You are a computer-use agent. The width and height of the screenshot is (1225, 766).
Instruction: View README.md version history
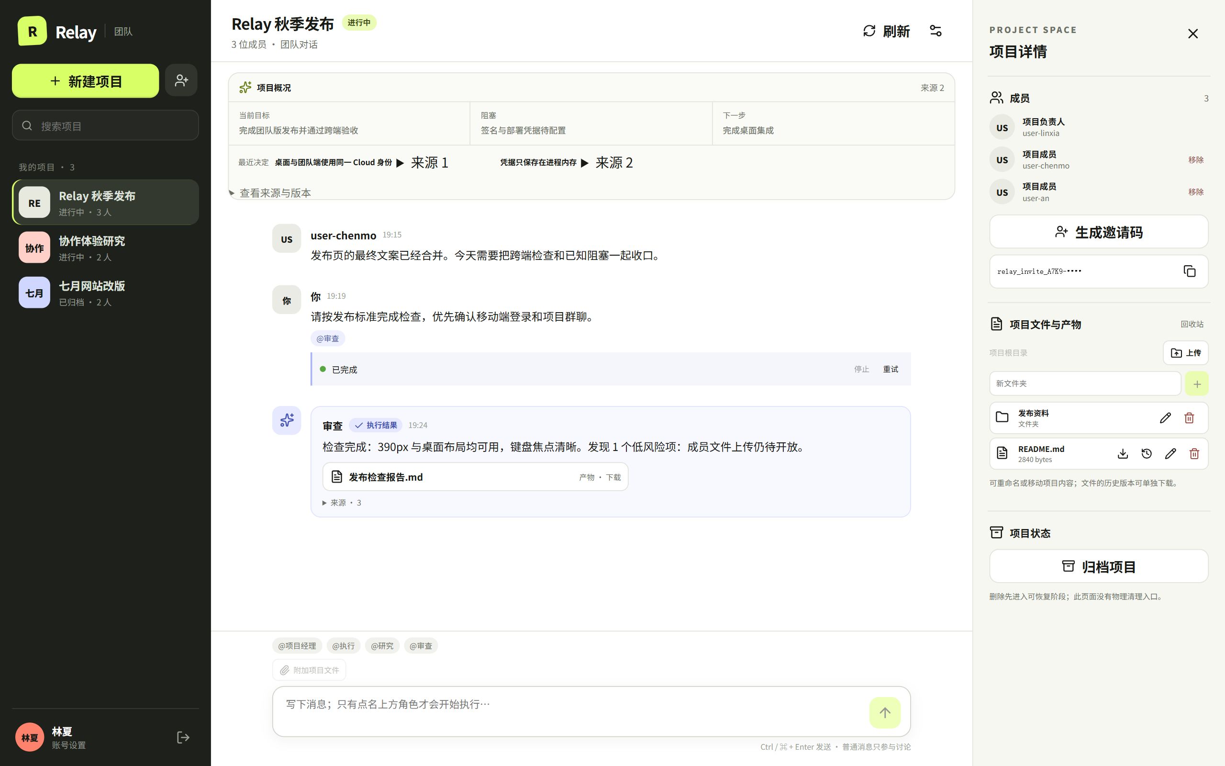[1147, 453]
